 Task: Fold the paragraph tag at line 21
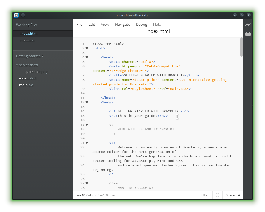click(x=87, y=143)
